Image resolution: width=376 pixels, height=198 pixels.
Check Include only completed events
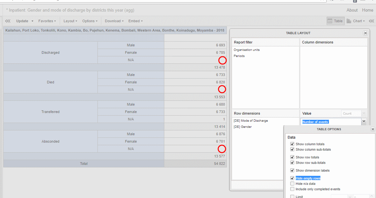tap(292, 189)
